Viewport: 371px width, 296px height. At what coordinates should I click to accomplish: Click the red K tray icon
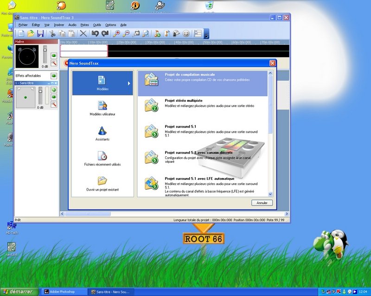(339, 292)
